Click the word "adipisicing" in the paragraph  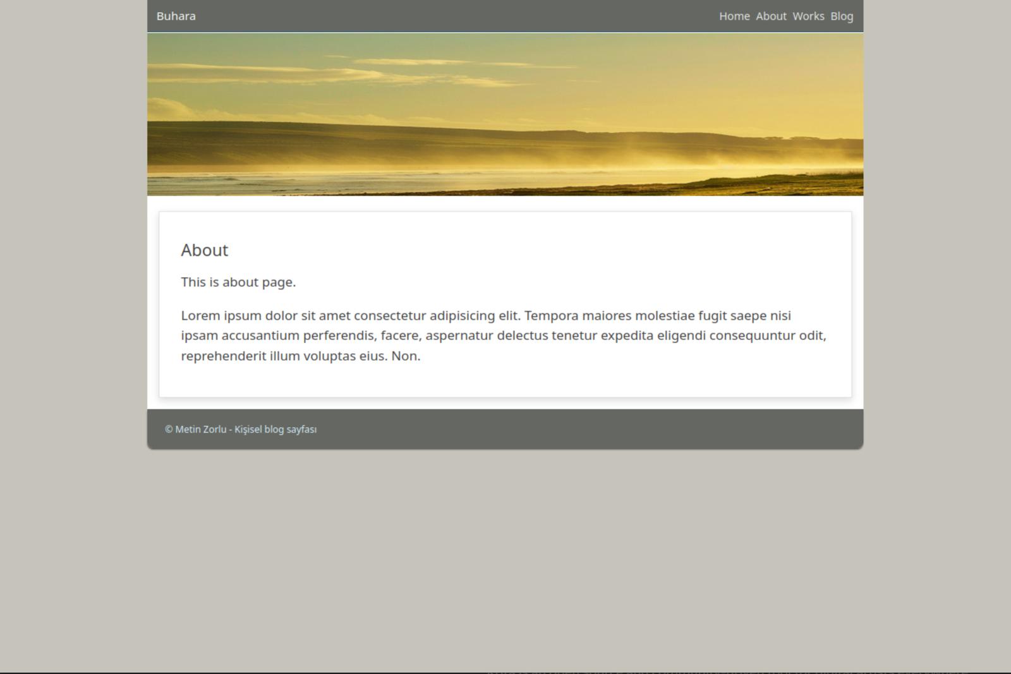click(x=462, y=316)
